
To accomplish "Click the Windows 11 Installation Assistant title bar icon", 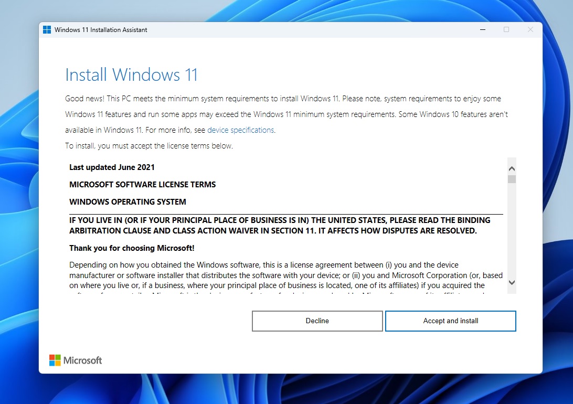I will point(47,29).
